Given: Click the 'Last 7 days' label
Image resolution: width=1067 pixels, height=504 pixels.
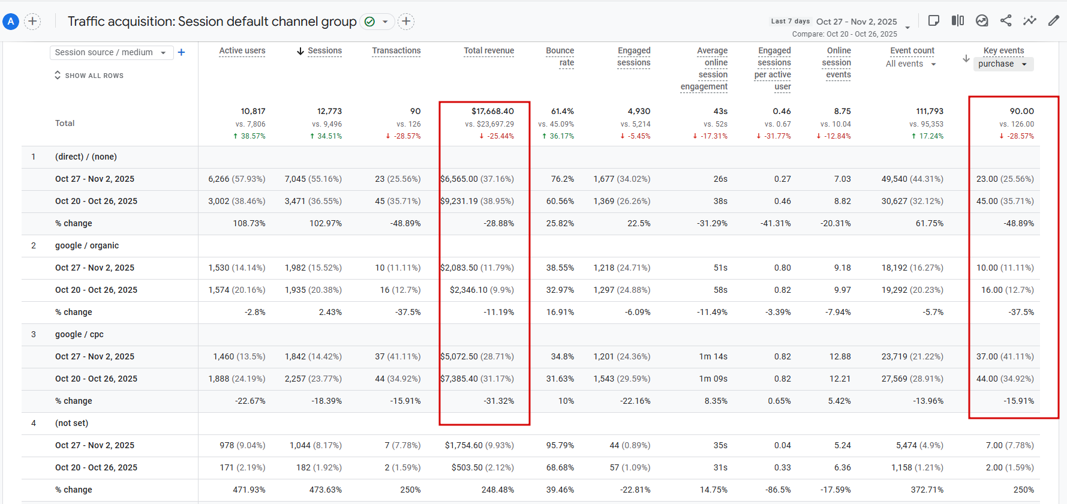Looking at the screenshot, I should coord(791,21).
